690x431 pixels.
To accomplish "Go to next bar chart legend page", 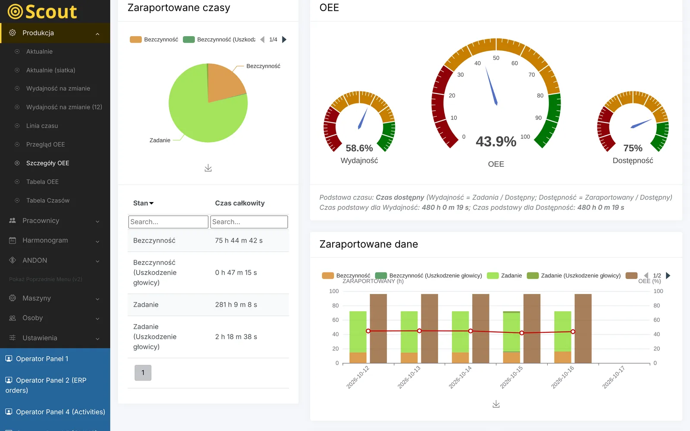I will click(668, 276).
